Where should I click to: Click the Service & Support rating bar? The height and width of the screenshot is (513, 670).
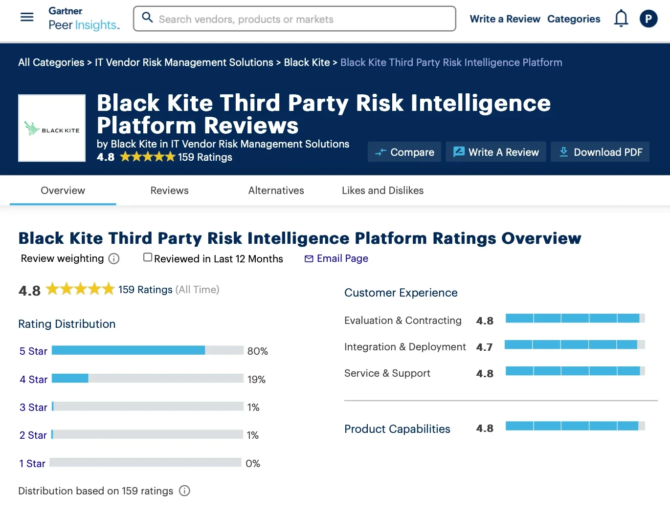[575, 371]
